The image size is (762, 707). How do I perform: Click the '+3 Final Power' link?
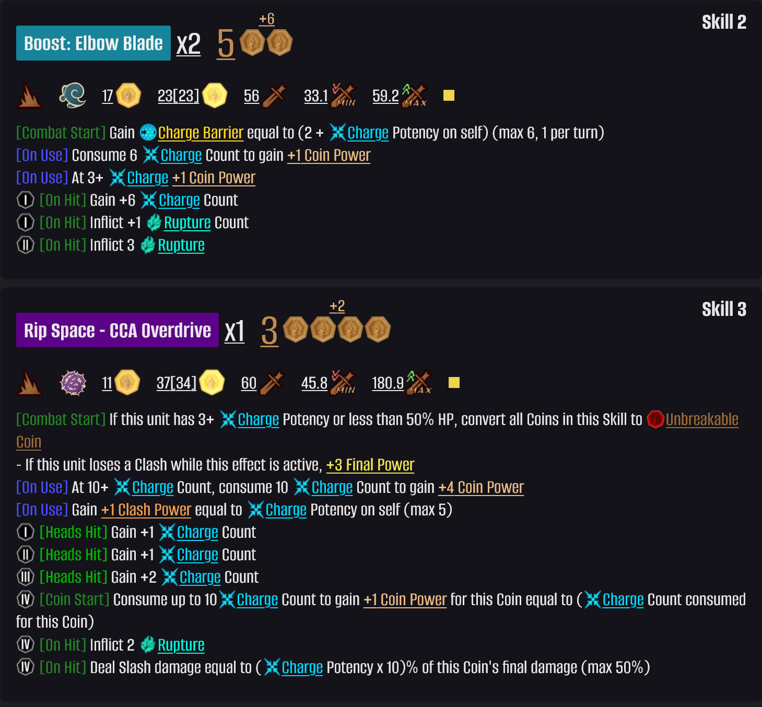pyautogui.click(x=370, y=465)
